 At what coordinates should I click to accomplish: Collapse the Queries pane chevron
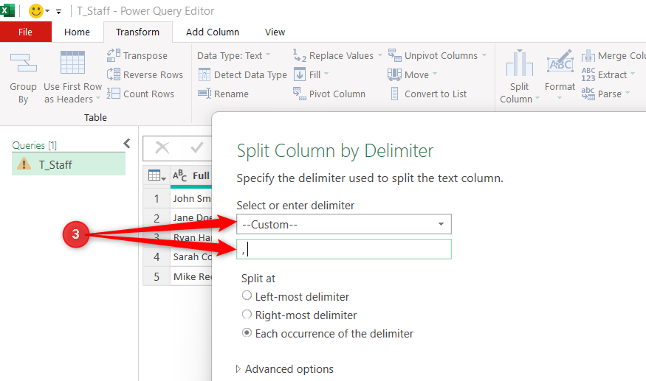coord(127,143)
